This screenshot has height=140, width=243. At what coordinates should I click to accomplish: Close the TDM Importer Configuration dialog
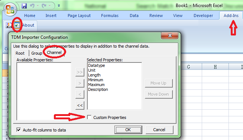pos(170,35)
